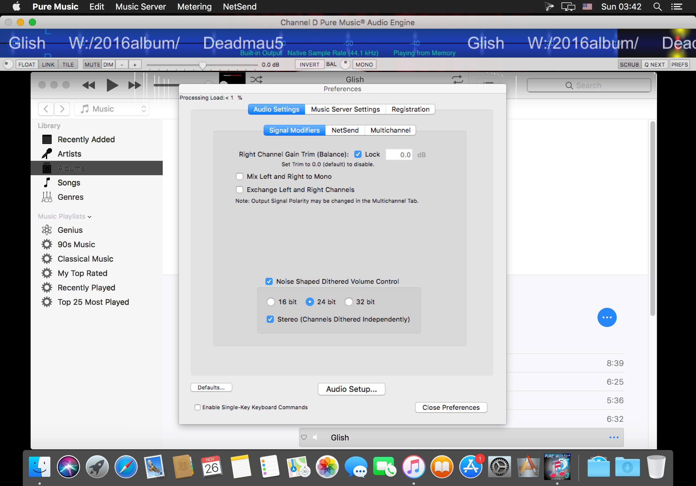Toggle repeat icon in iTunes
Viewport: 696px width, 486px height.
[457, 79]
